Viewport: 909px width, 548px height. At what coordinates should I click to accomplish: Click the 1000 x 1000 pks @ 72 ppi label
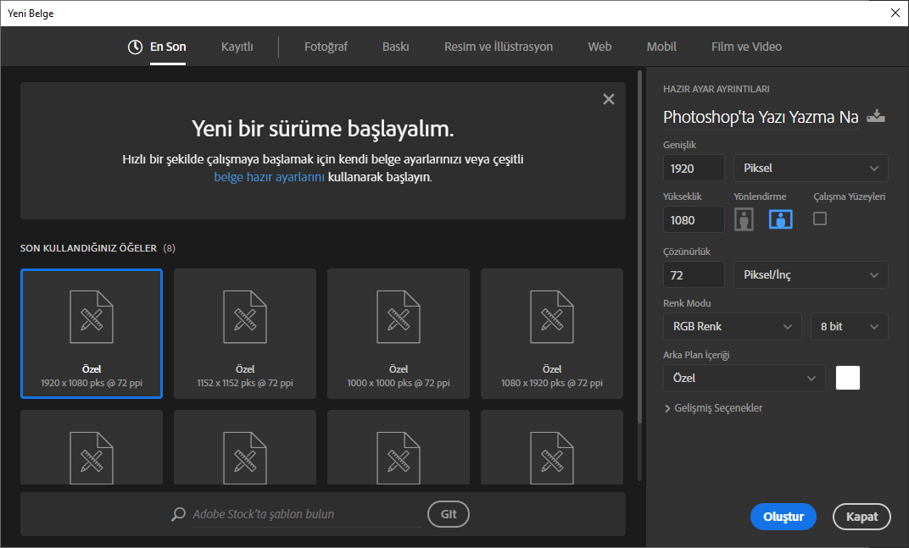pyautogui.click(x=399, y=383)
